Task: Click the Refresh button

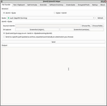Action: tap(100, 18)
